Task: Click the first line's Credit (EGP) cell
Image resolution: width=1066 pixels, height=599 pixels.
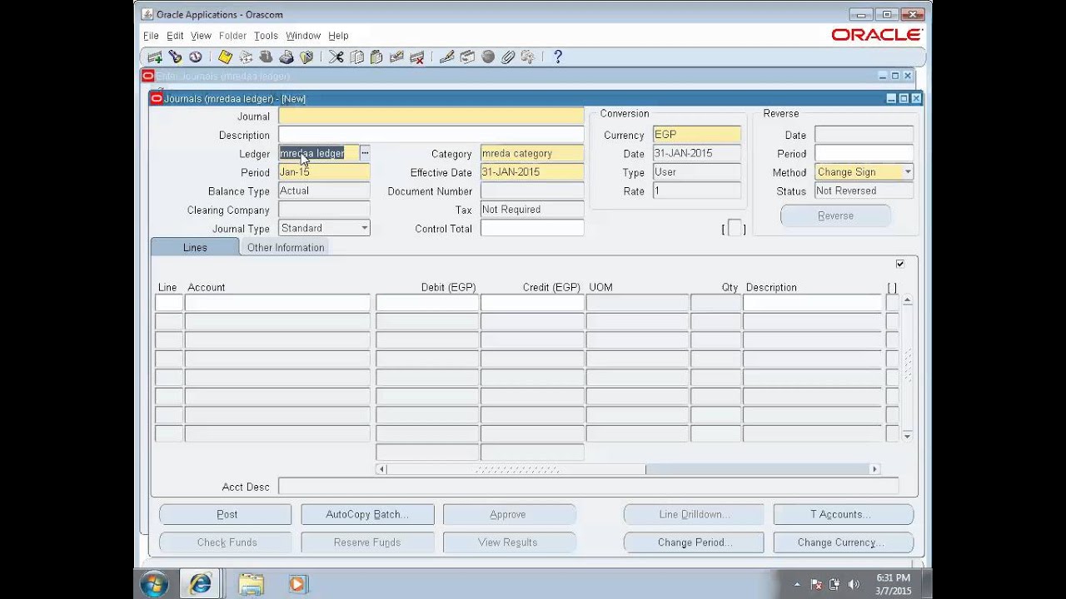Action: (532, 303)
